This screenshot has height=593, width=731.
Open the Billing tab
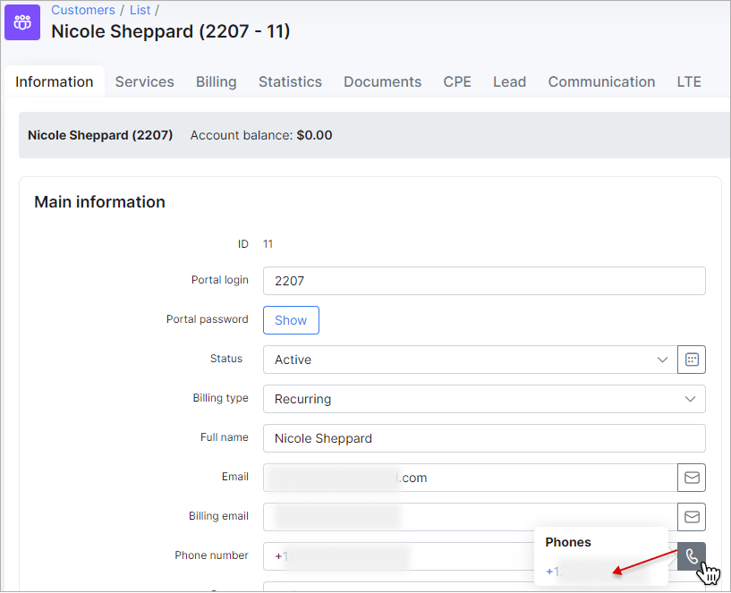click(x=217, y=81)
